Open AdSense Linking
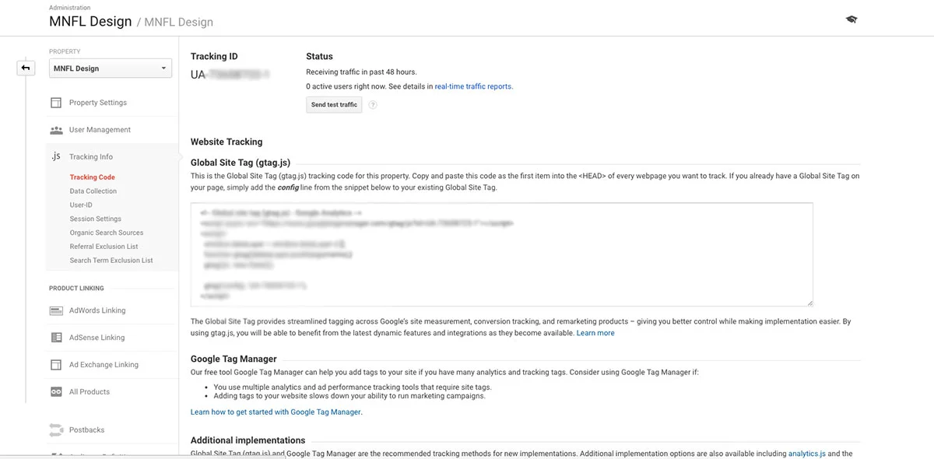 tap(97, 338)
